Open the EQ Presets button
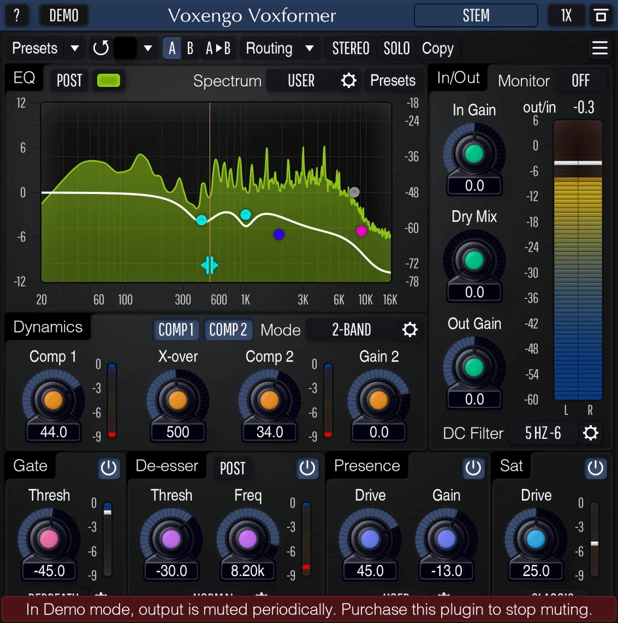618x623 pixels. pyautogui.click(x=393, y=81)
